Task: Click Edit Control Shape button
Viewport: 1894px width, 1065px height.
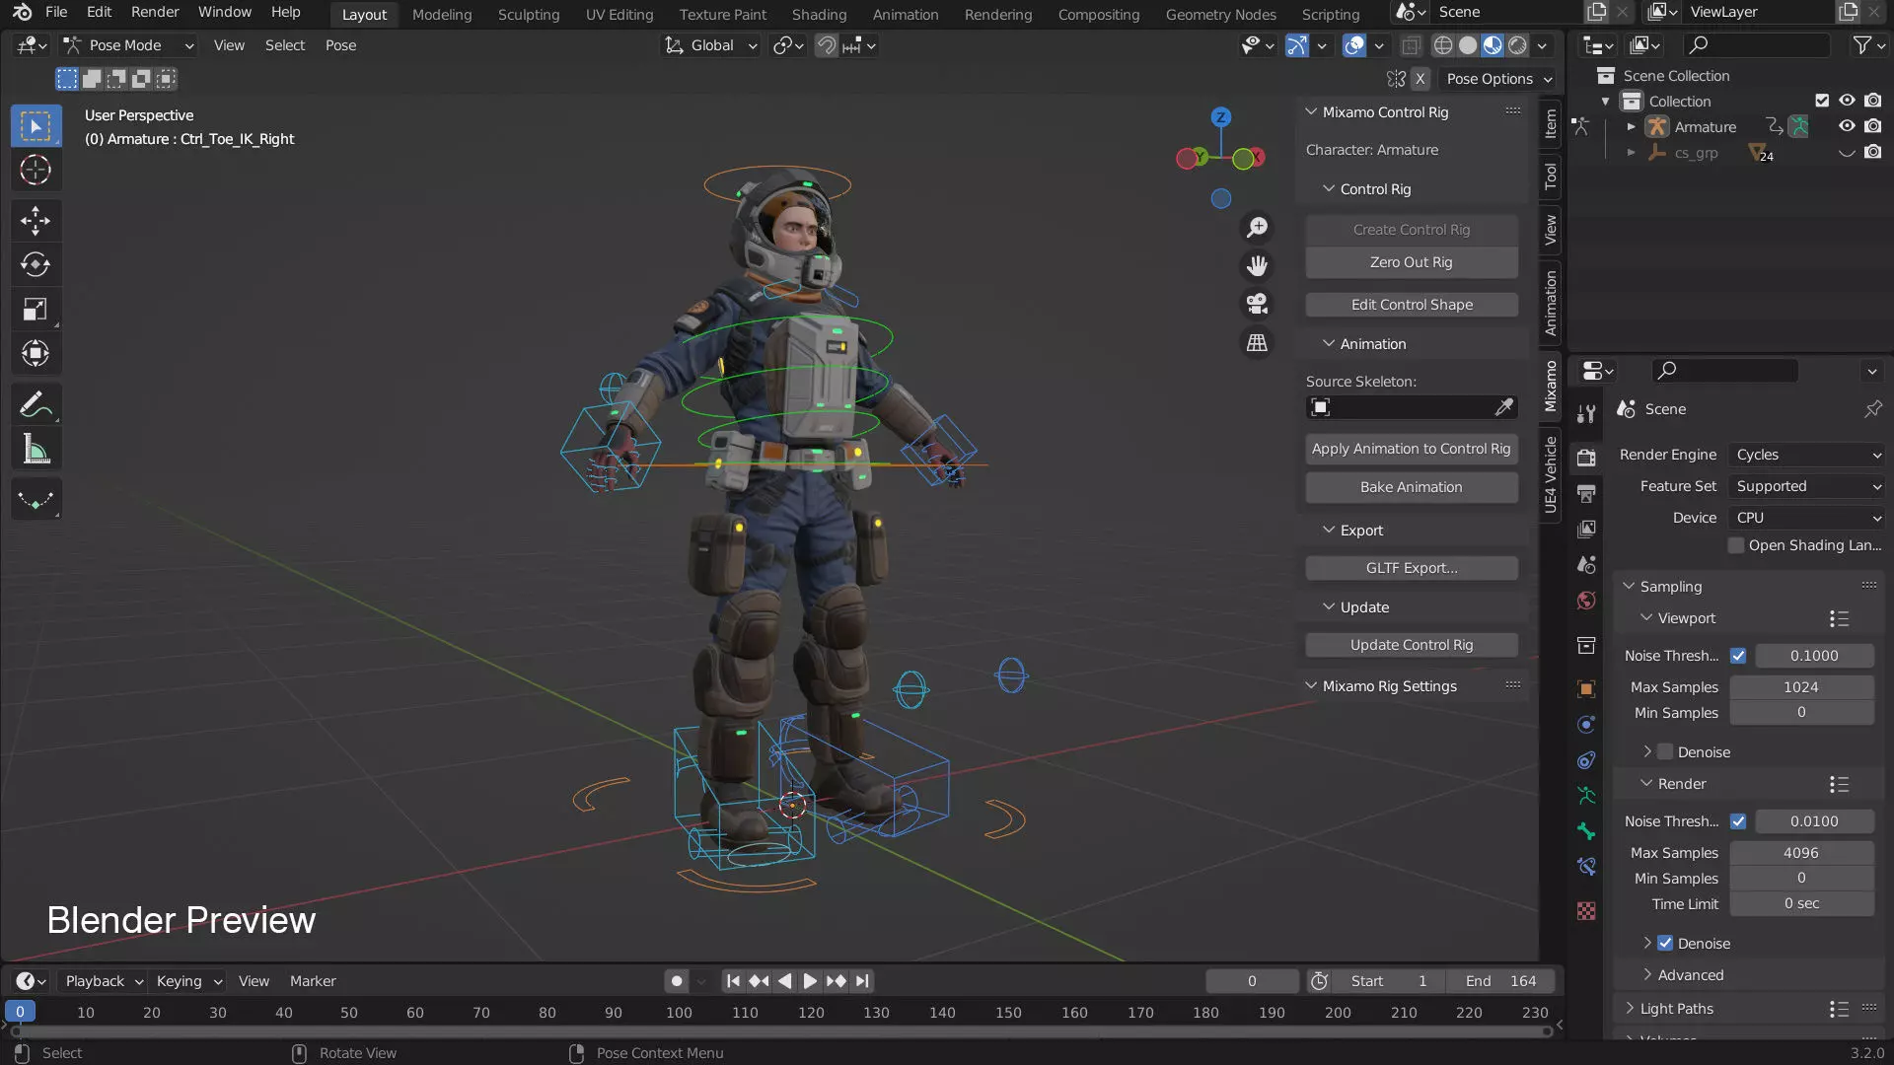Action: tap(1411, 305)
